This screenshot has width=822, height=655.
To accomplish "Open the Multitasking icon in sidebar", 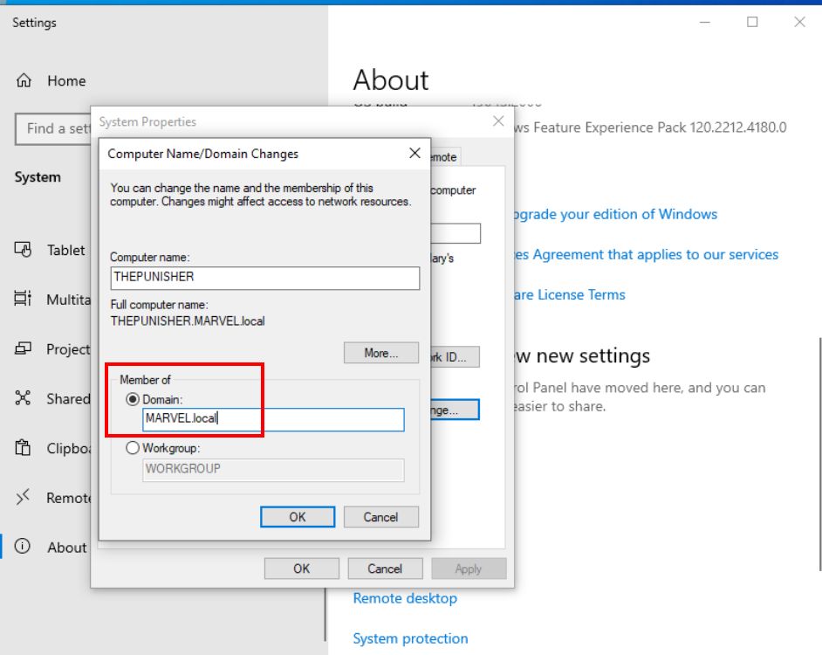I will pyautogui.click(x=24, y=300).
